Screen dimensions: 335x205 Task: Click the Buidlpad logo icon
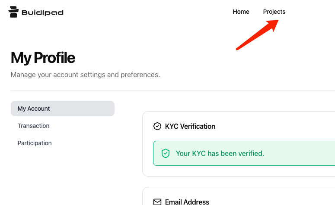tap(13, 12)
